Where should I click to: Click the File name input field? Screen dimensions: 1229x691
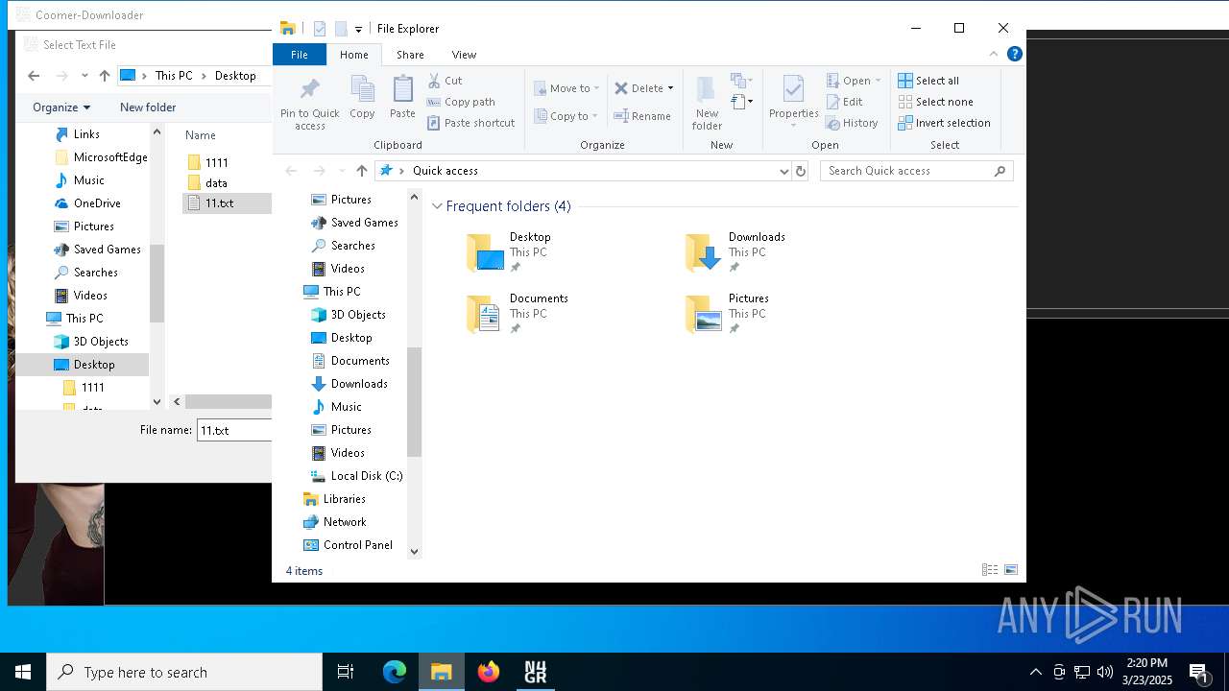pyautogui.click(x=234, y=430)
